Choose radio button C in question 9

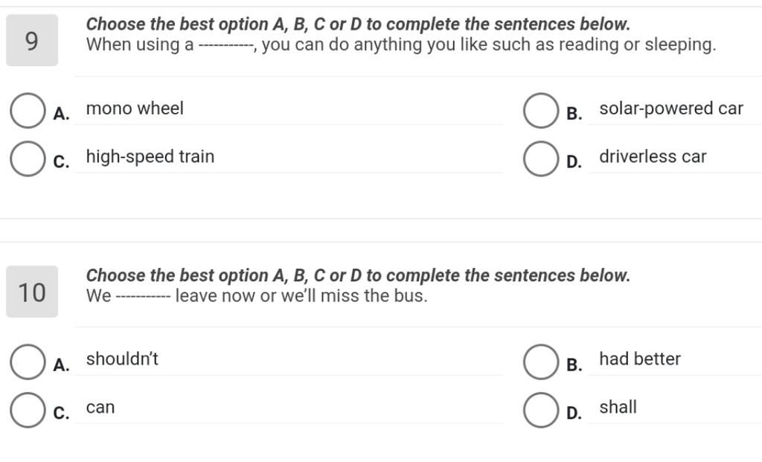tap(28, 159)
